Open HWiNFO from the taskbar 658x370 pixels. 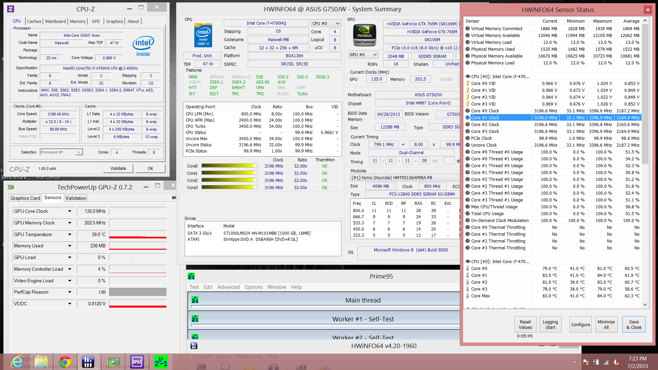click(88, 362)
